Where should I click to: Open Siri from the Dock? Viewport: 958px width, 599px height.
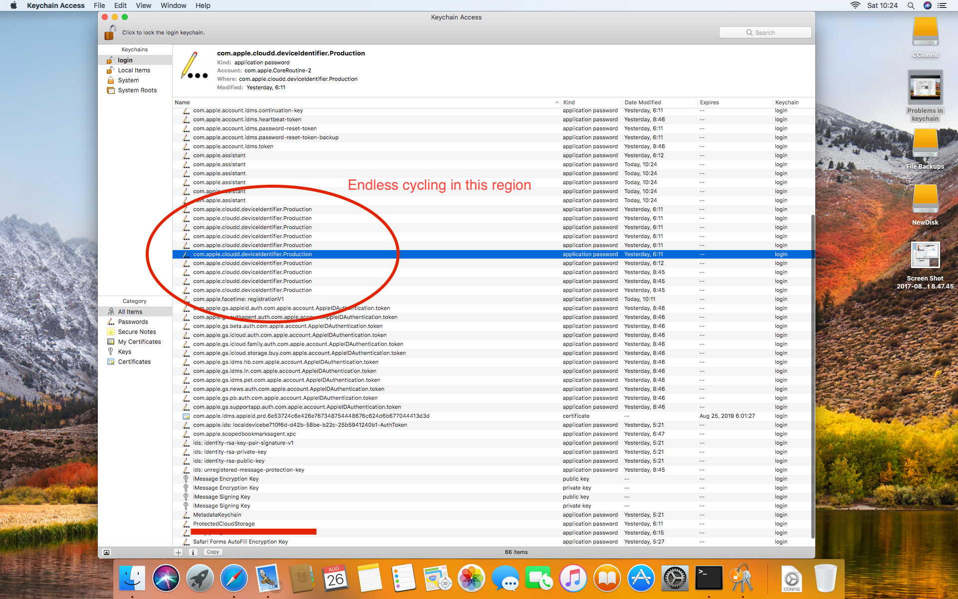(166, 579)
